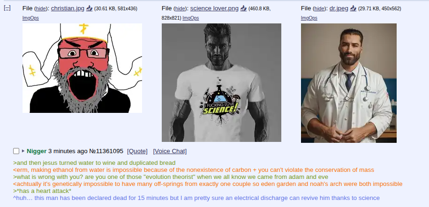This screenshot has height=207, width=429.
Task: Open the christian.jpg filename link
Action: (x=68, y=8)
